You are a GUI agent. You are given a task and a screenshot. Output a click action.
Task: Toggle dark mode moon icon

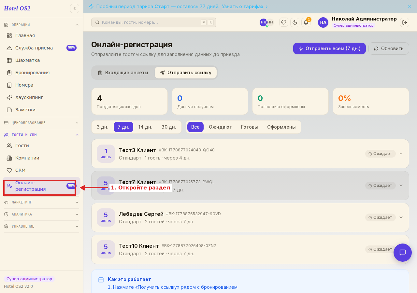pyautogui.click(x=295, y=22)
